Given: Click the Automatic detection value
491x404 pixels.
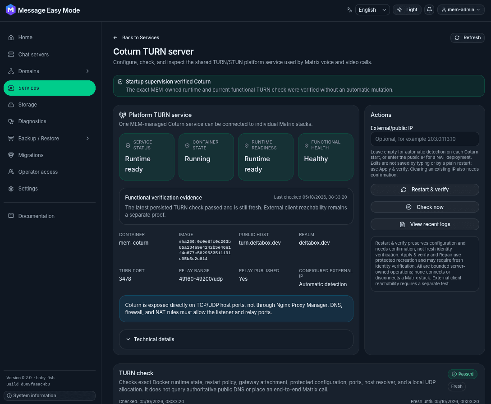Looking at the screenshot, I should click(323, 284).
